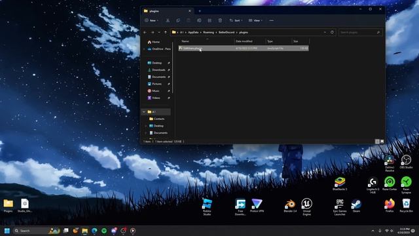Select the Recycle Bin desktop icon

406,206
